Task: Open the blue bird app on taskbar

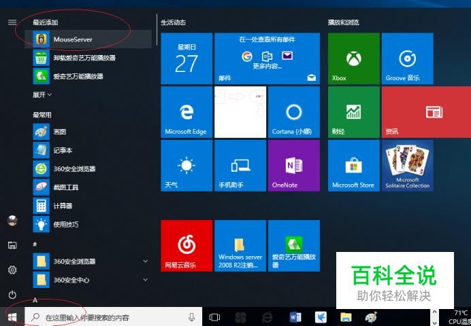Action: pyautogui.click(x=321, y=317)
